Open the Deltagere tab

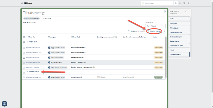tap(179, 24)
